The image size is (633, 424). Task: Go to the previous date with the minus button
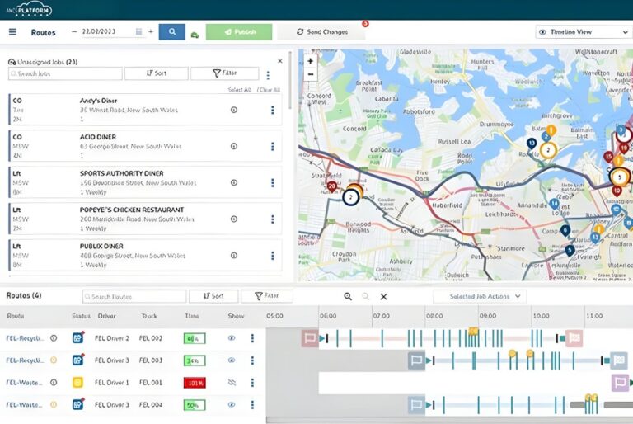click(74, 31)
